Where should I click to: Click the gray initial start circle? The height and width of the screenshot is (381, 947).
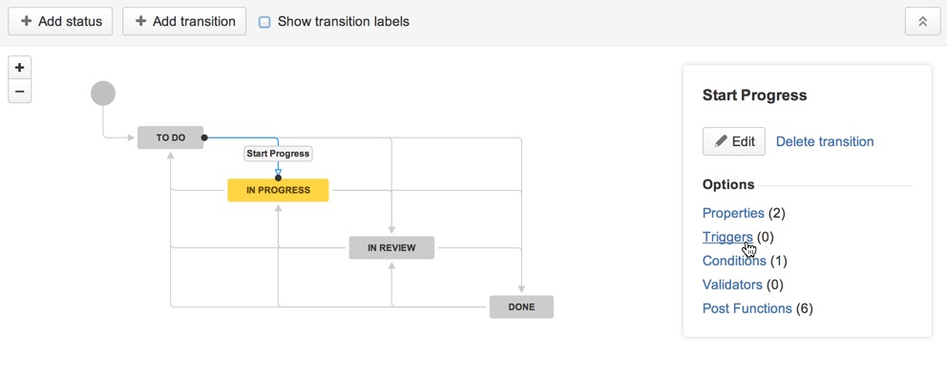(103, 94)
